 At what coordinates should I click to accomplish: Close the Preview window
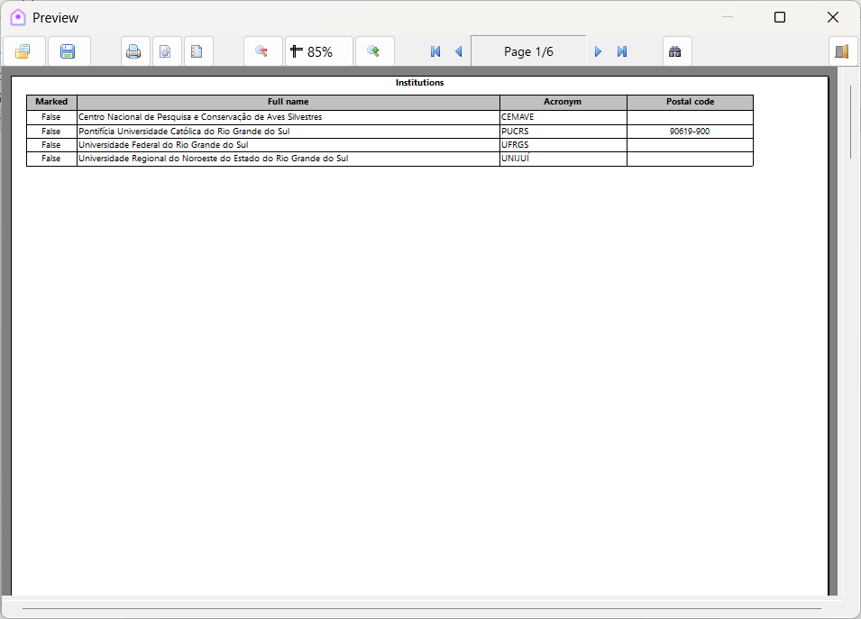point(833,17)
